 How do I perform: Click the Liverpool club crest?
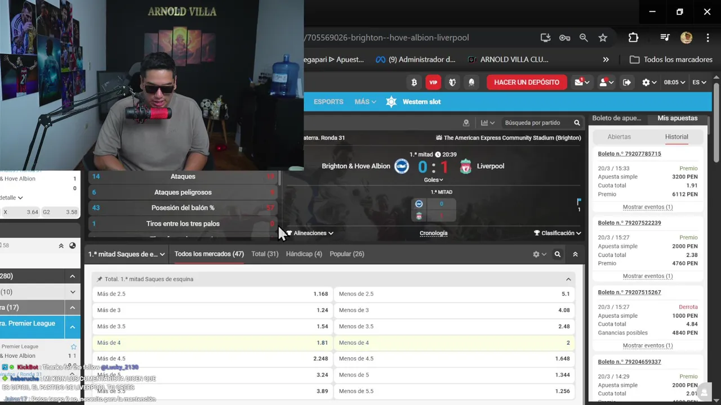(465, 166)
